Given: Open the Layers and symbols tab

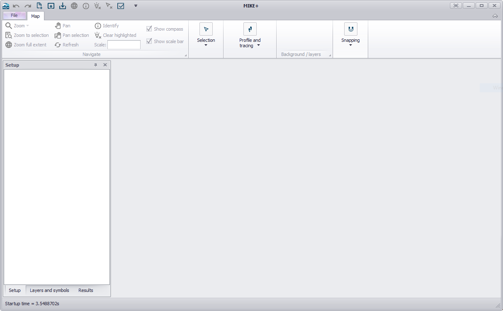Looking at the screenshot, I should click(x=49, y=290).
